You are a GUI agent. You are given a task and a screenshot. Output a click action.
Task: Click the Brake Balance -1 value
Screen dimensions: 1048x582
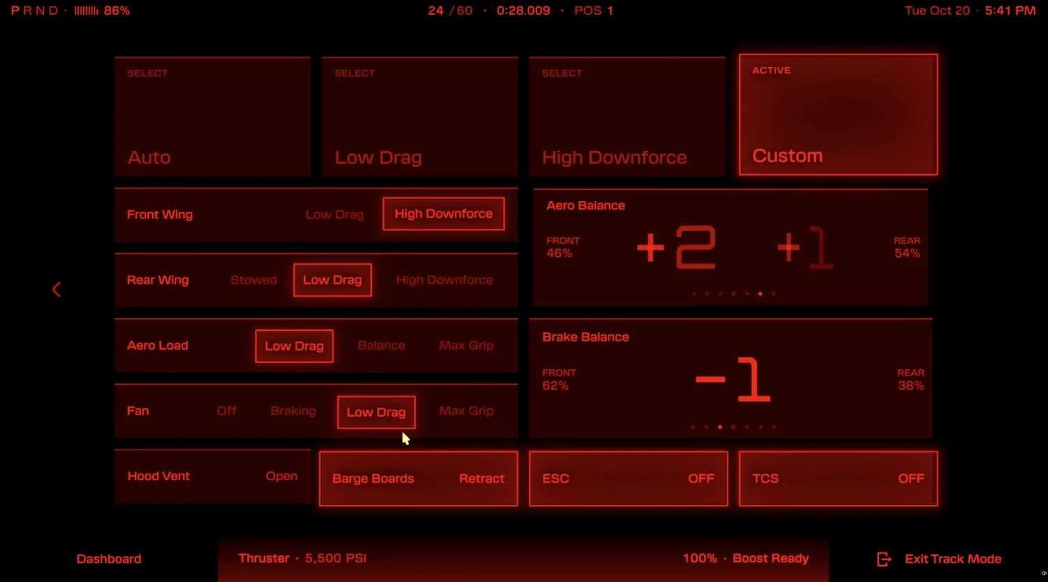[x=733, y=380]
